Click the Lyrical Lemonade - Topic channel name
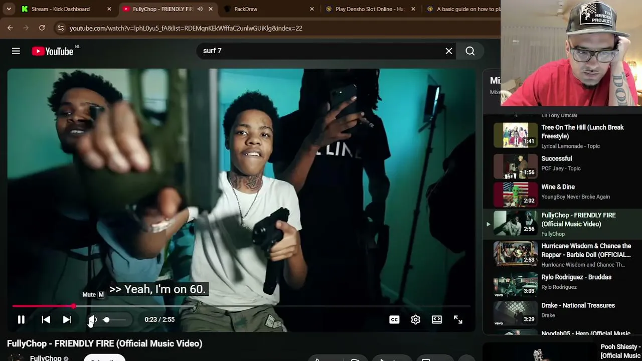This screenshot has height=361, width=642. (x=570, y=146)
